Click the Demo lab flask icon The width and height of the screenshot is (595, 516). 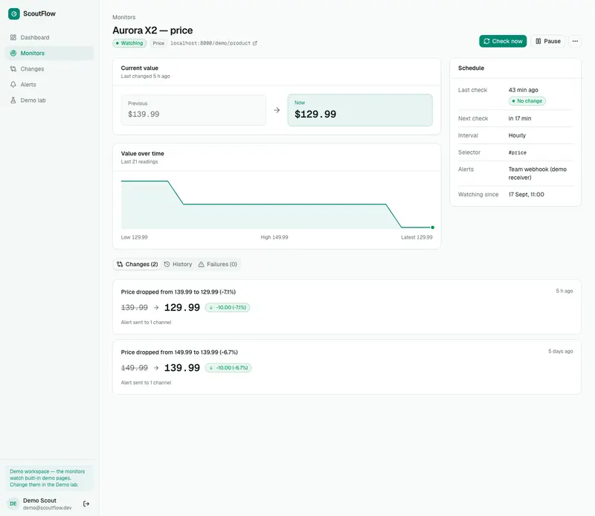click(x=13, y=100)
